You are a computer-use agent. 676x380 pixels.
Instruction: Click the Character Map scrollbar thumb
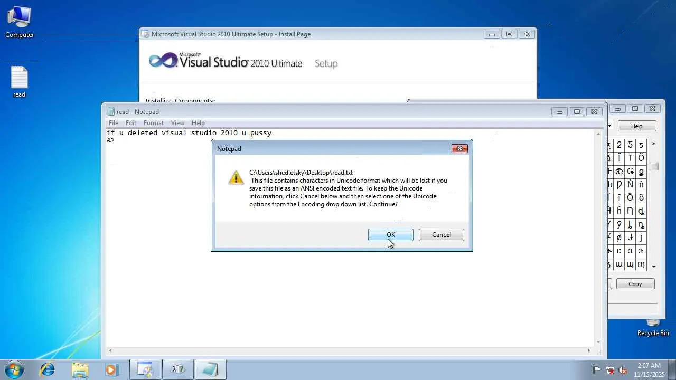[x=654, y=167]
